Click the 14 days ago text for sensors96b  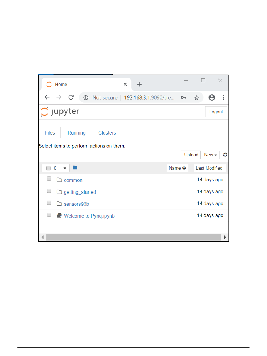[210, 203]
